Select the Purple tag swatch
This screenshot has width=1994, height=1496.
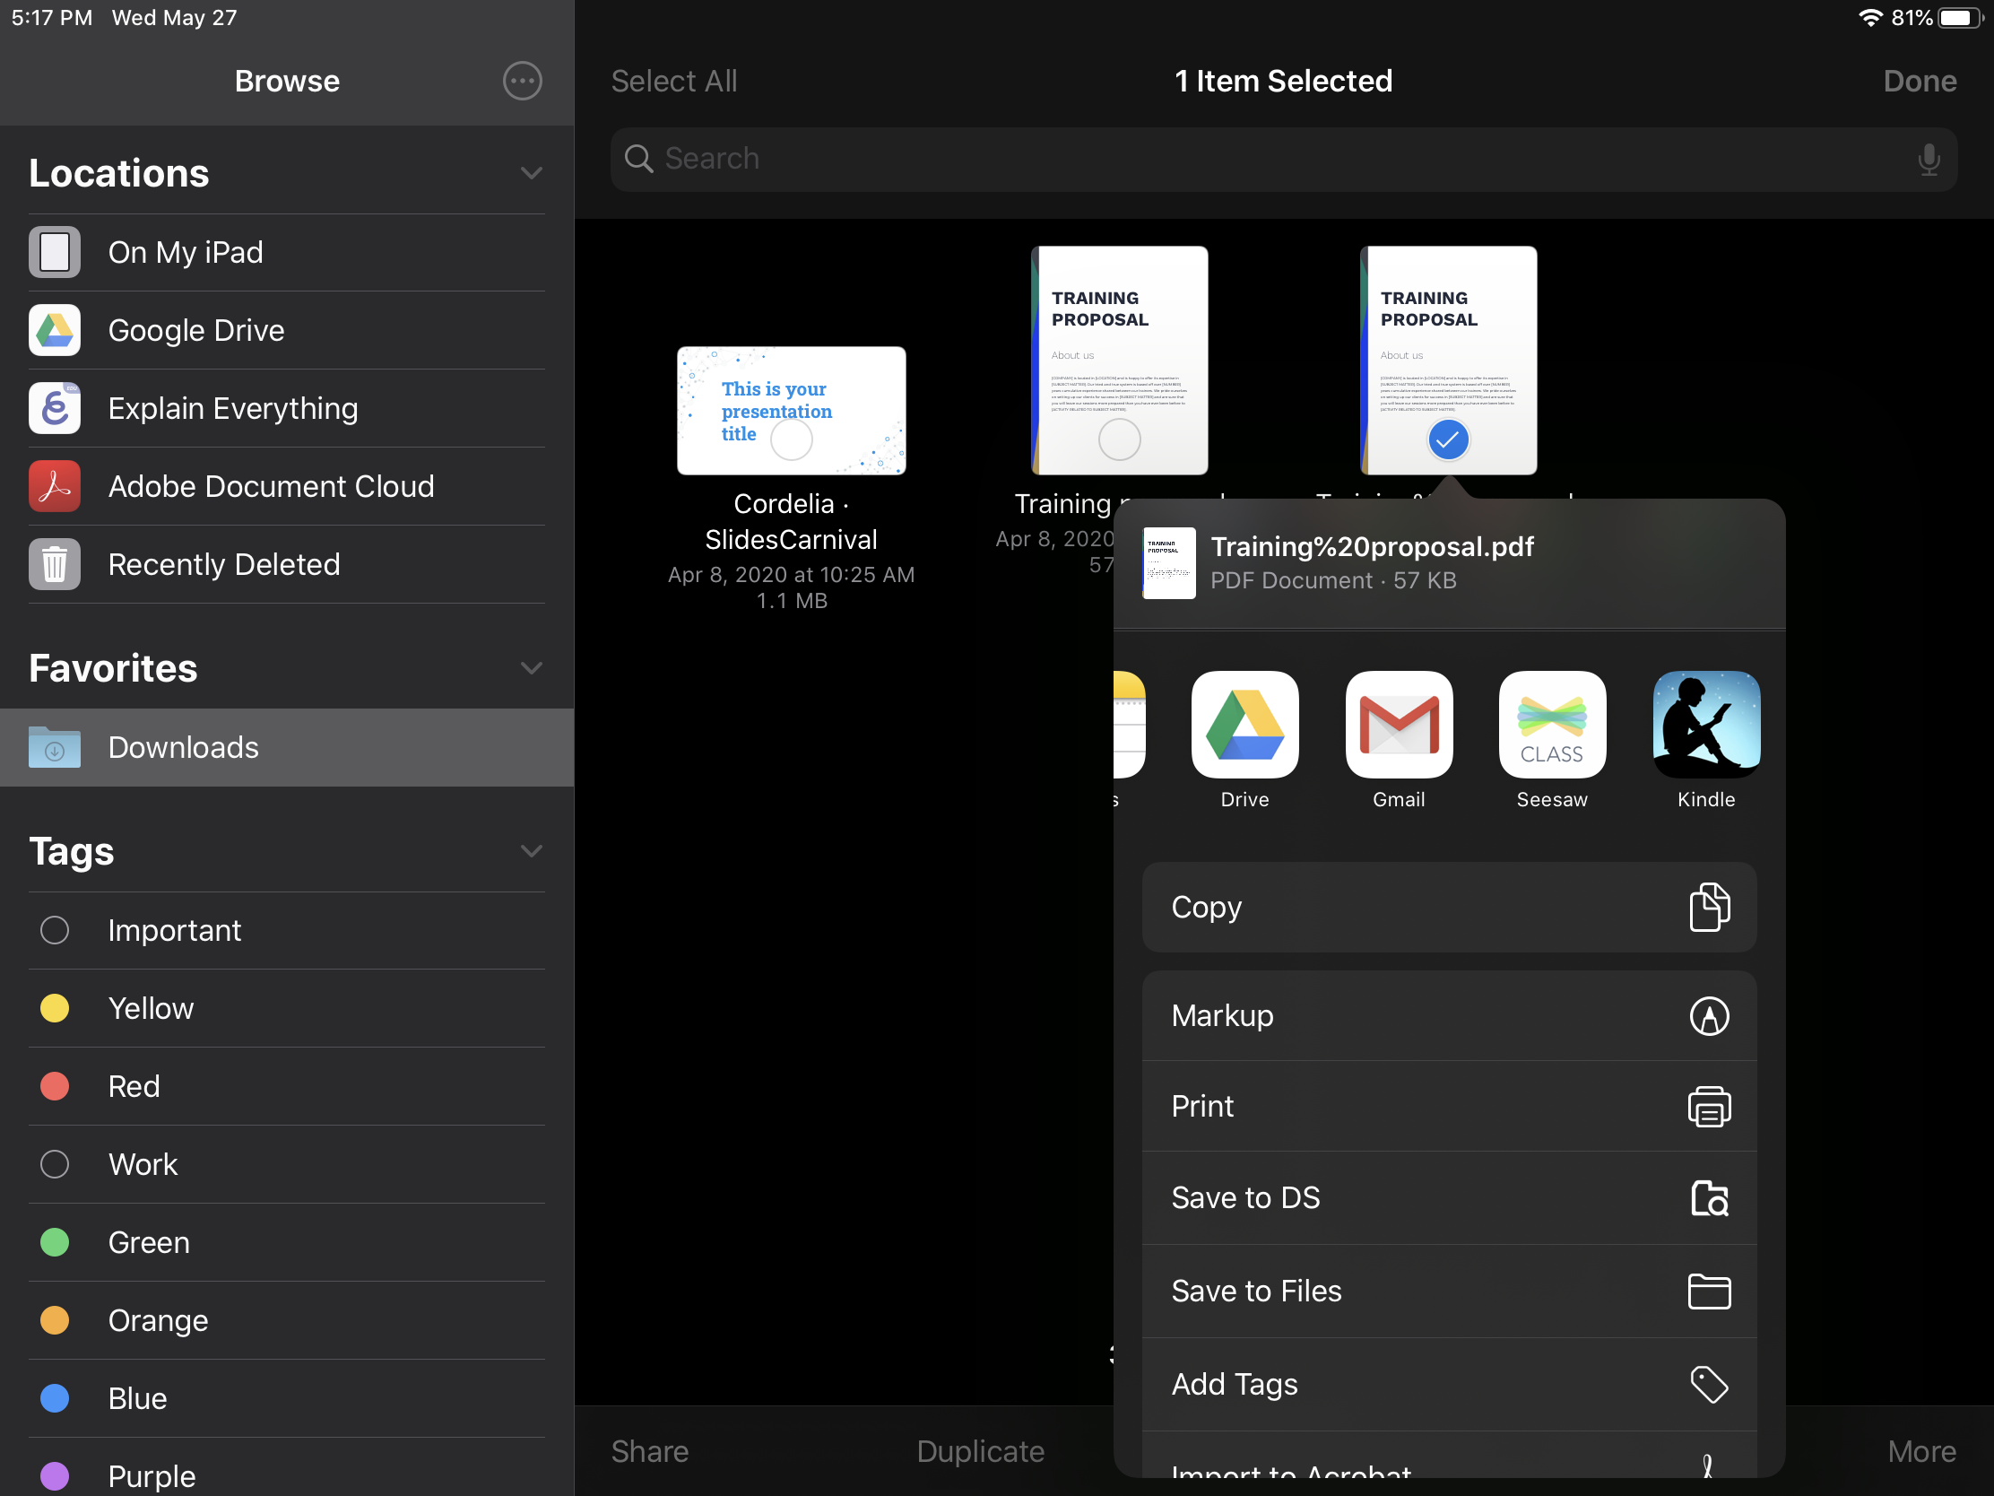(x=54, y=1477)
